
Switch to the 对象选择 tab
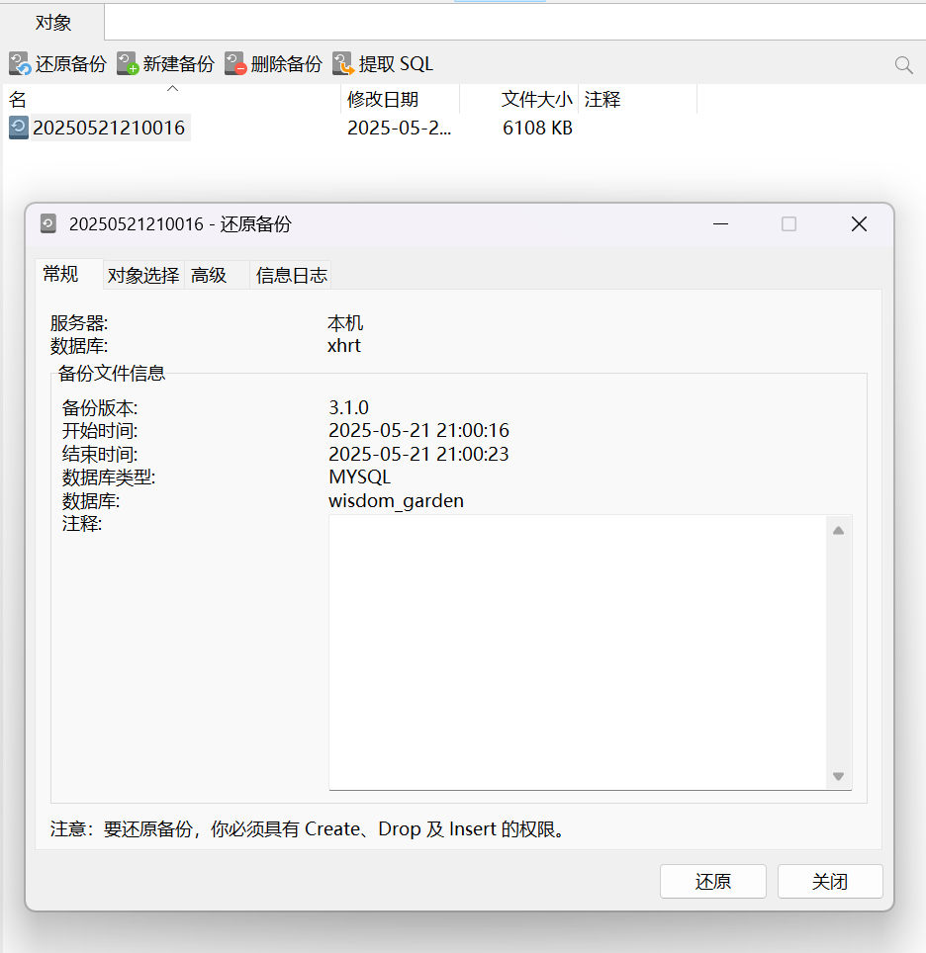point(143,276)
